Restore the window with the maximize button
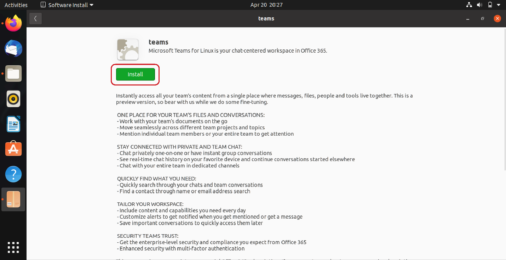The height and width of the screenshot is (260, 506). [482, 19]
